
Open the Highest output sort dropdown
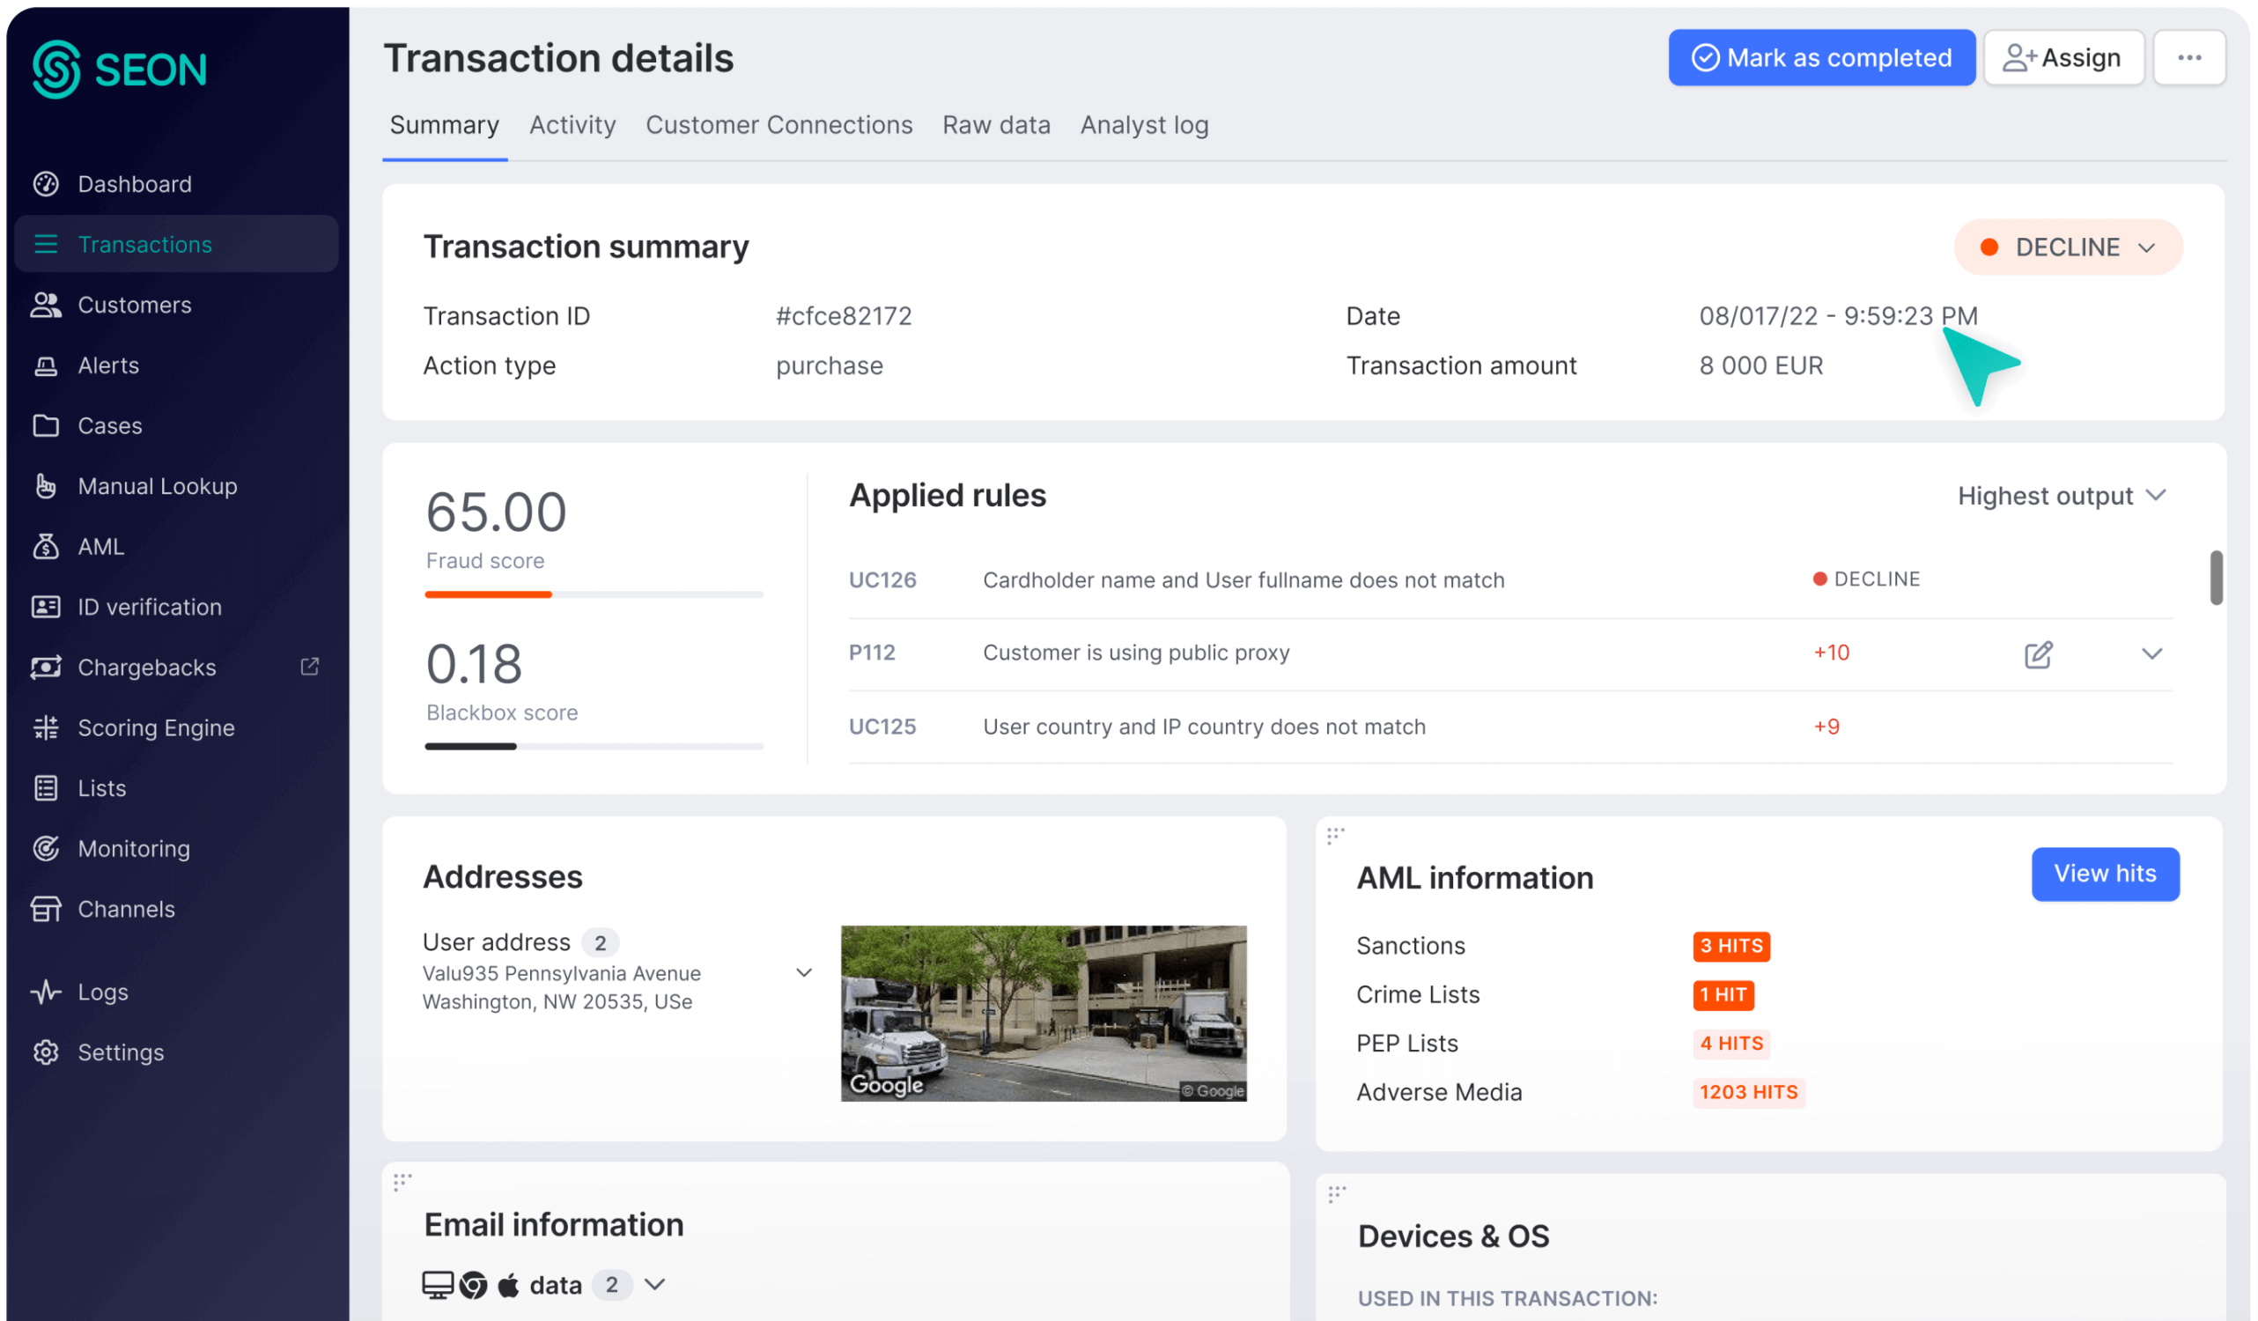[x=2061, y=496]
